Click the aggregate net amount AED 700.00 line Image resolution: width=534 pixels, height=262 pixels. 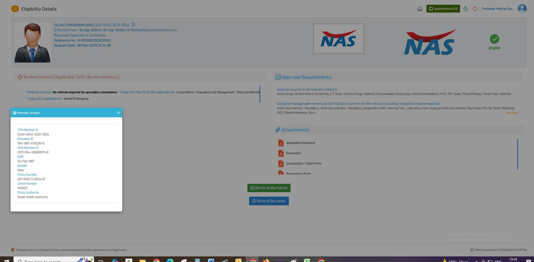pyautogui.click(x=358, y=104)
